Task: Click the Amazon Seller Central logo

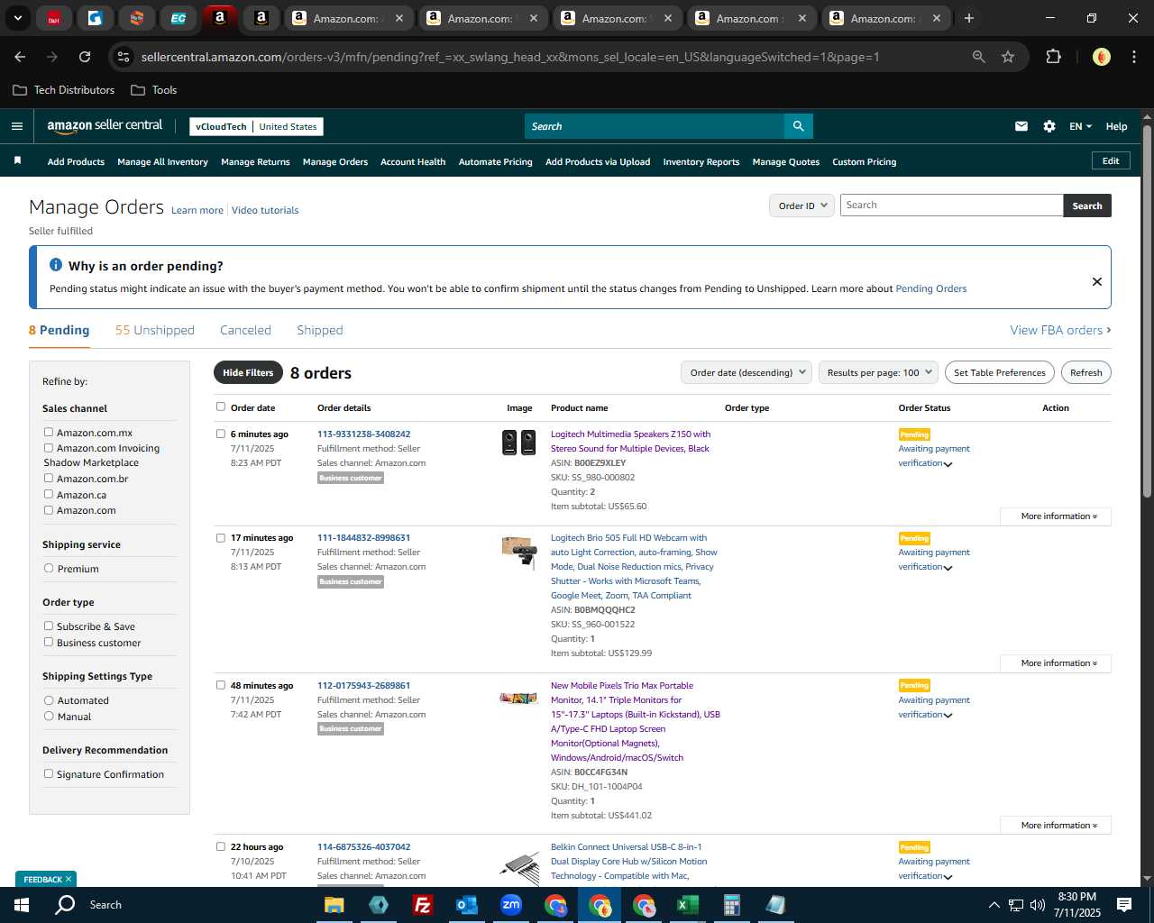Action: (105, 126)
